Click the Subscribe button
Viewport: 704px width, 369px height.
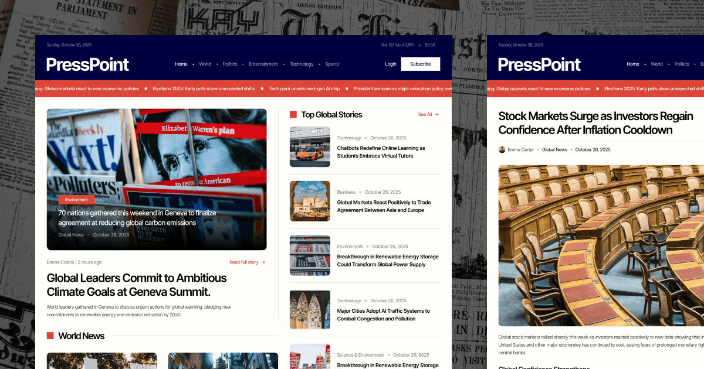pos(421,64)
